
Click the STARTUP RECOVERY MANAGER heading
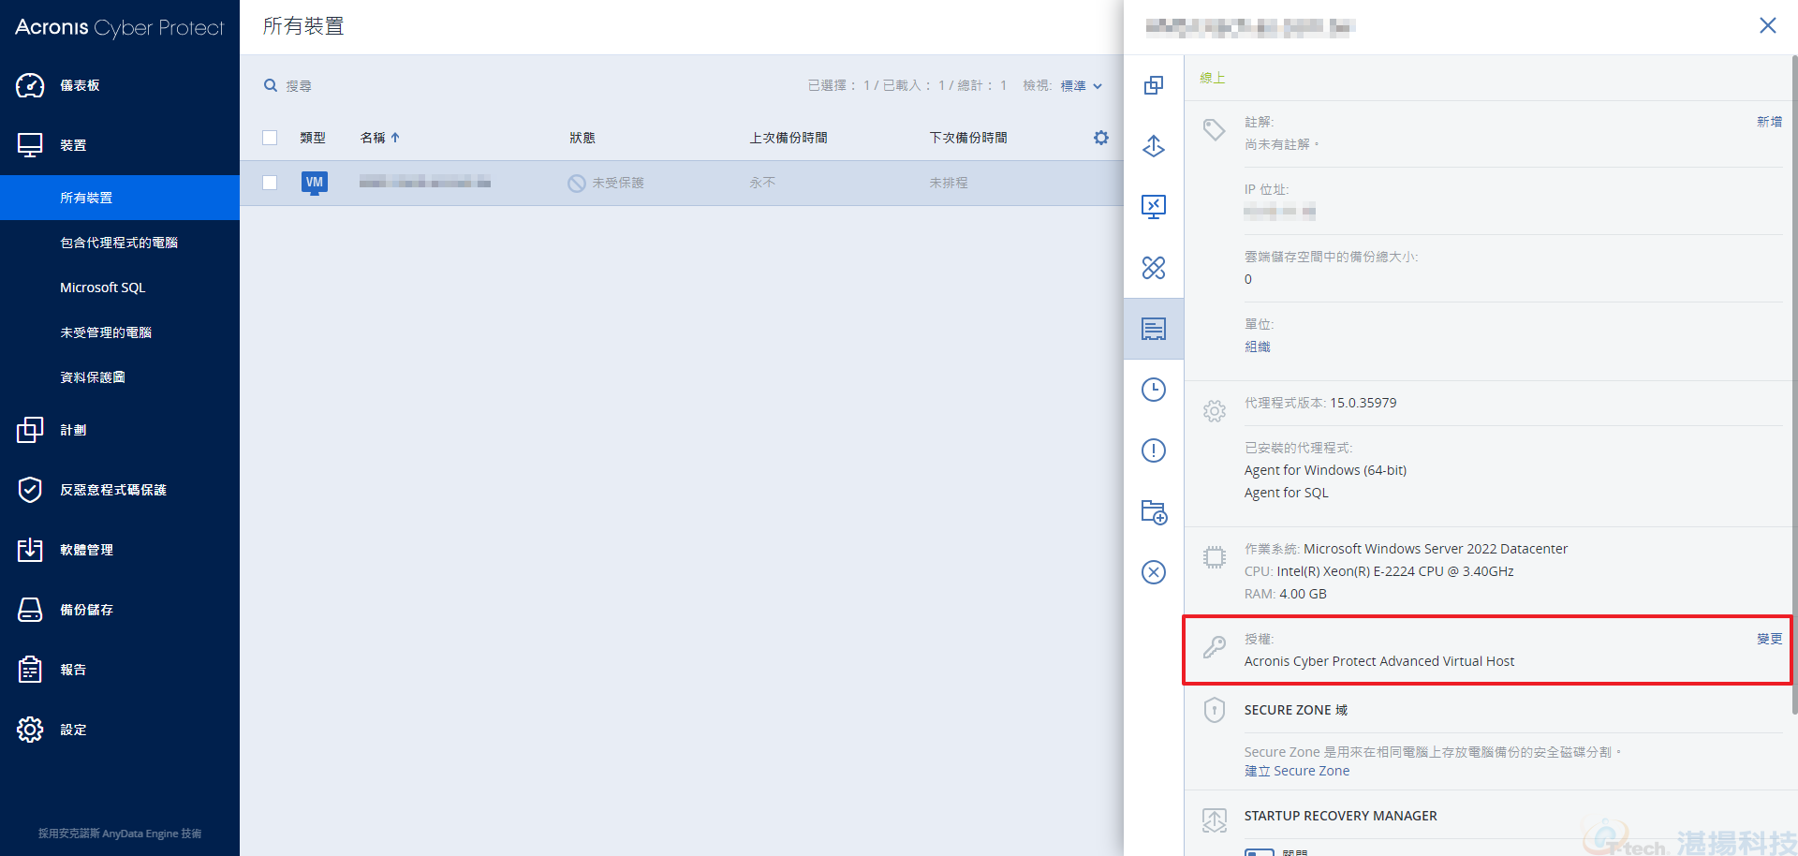tap(1340, 816)
